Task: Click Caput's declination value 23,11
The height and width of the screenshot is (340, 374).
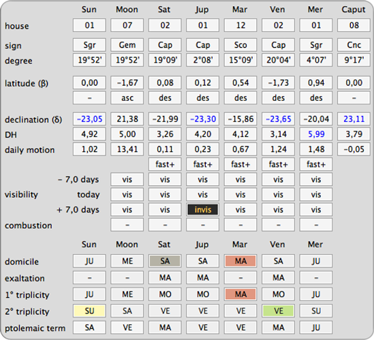Action: [x=354, y=119]
